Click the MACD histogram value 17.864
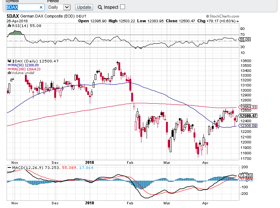This screenshot has width=280, height=208. [86, 167]
